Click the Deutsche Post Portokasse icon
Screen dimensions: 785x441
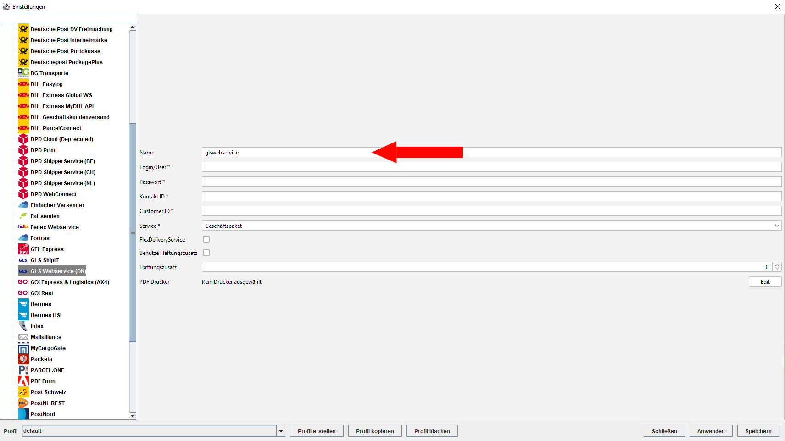(x=23, y=51)
